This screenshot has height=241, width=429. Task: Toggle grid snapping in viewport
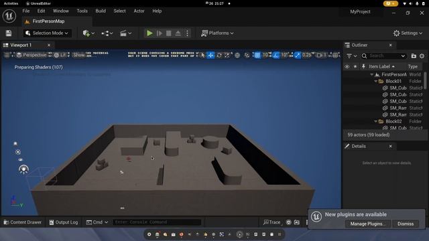pyautogui.click(x=257, y=56)
